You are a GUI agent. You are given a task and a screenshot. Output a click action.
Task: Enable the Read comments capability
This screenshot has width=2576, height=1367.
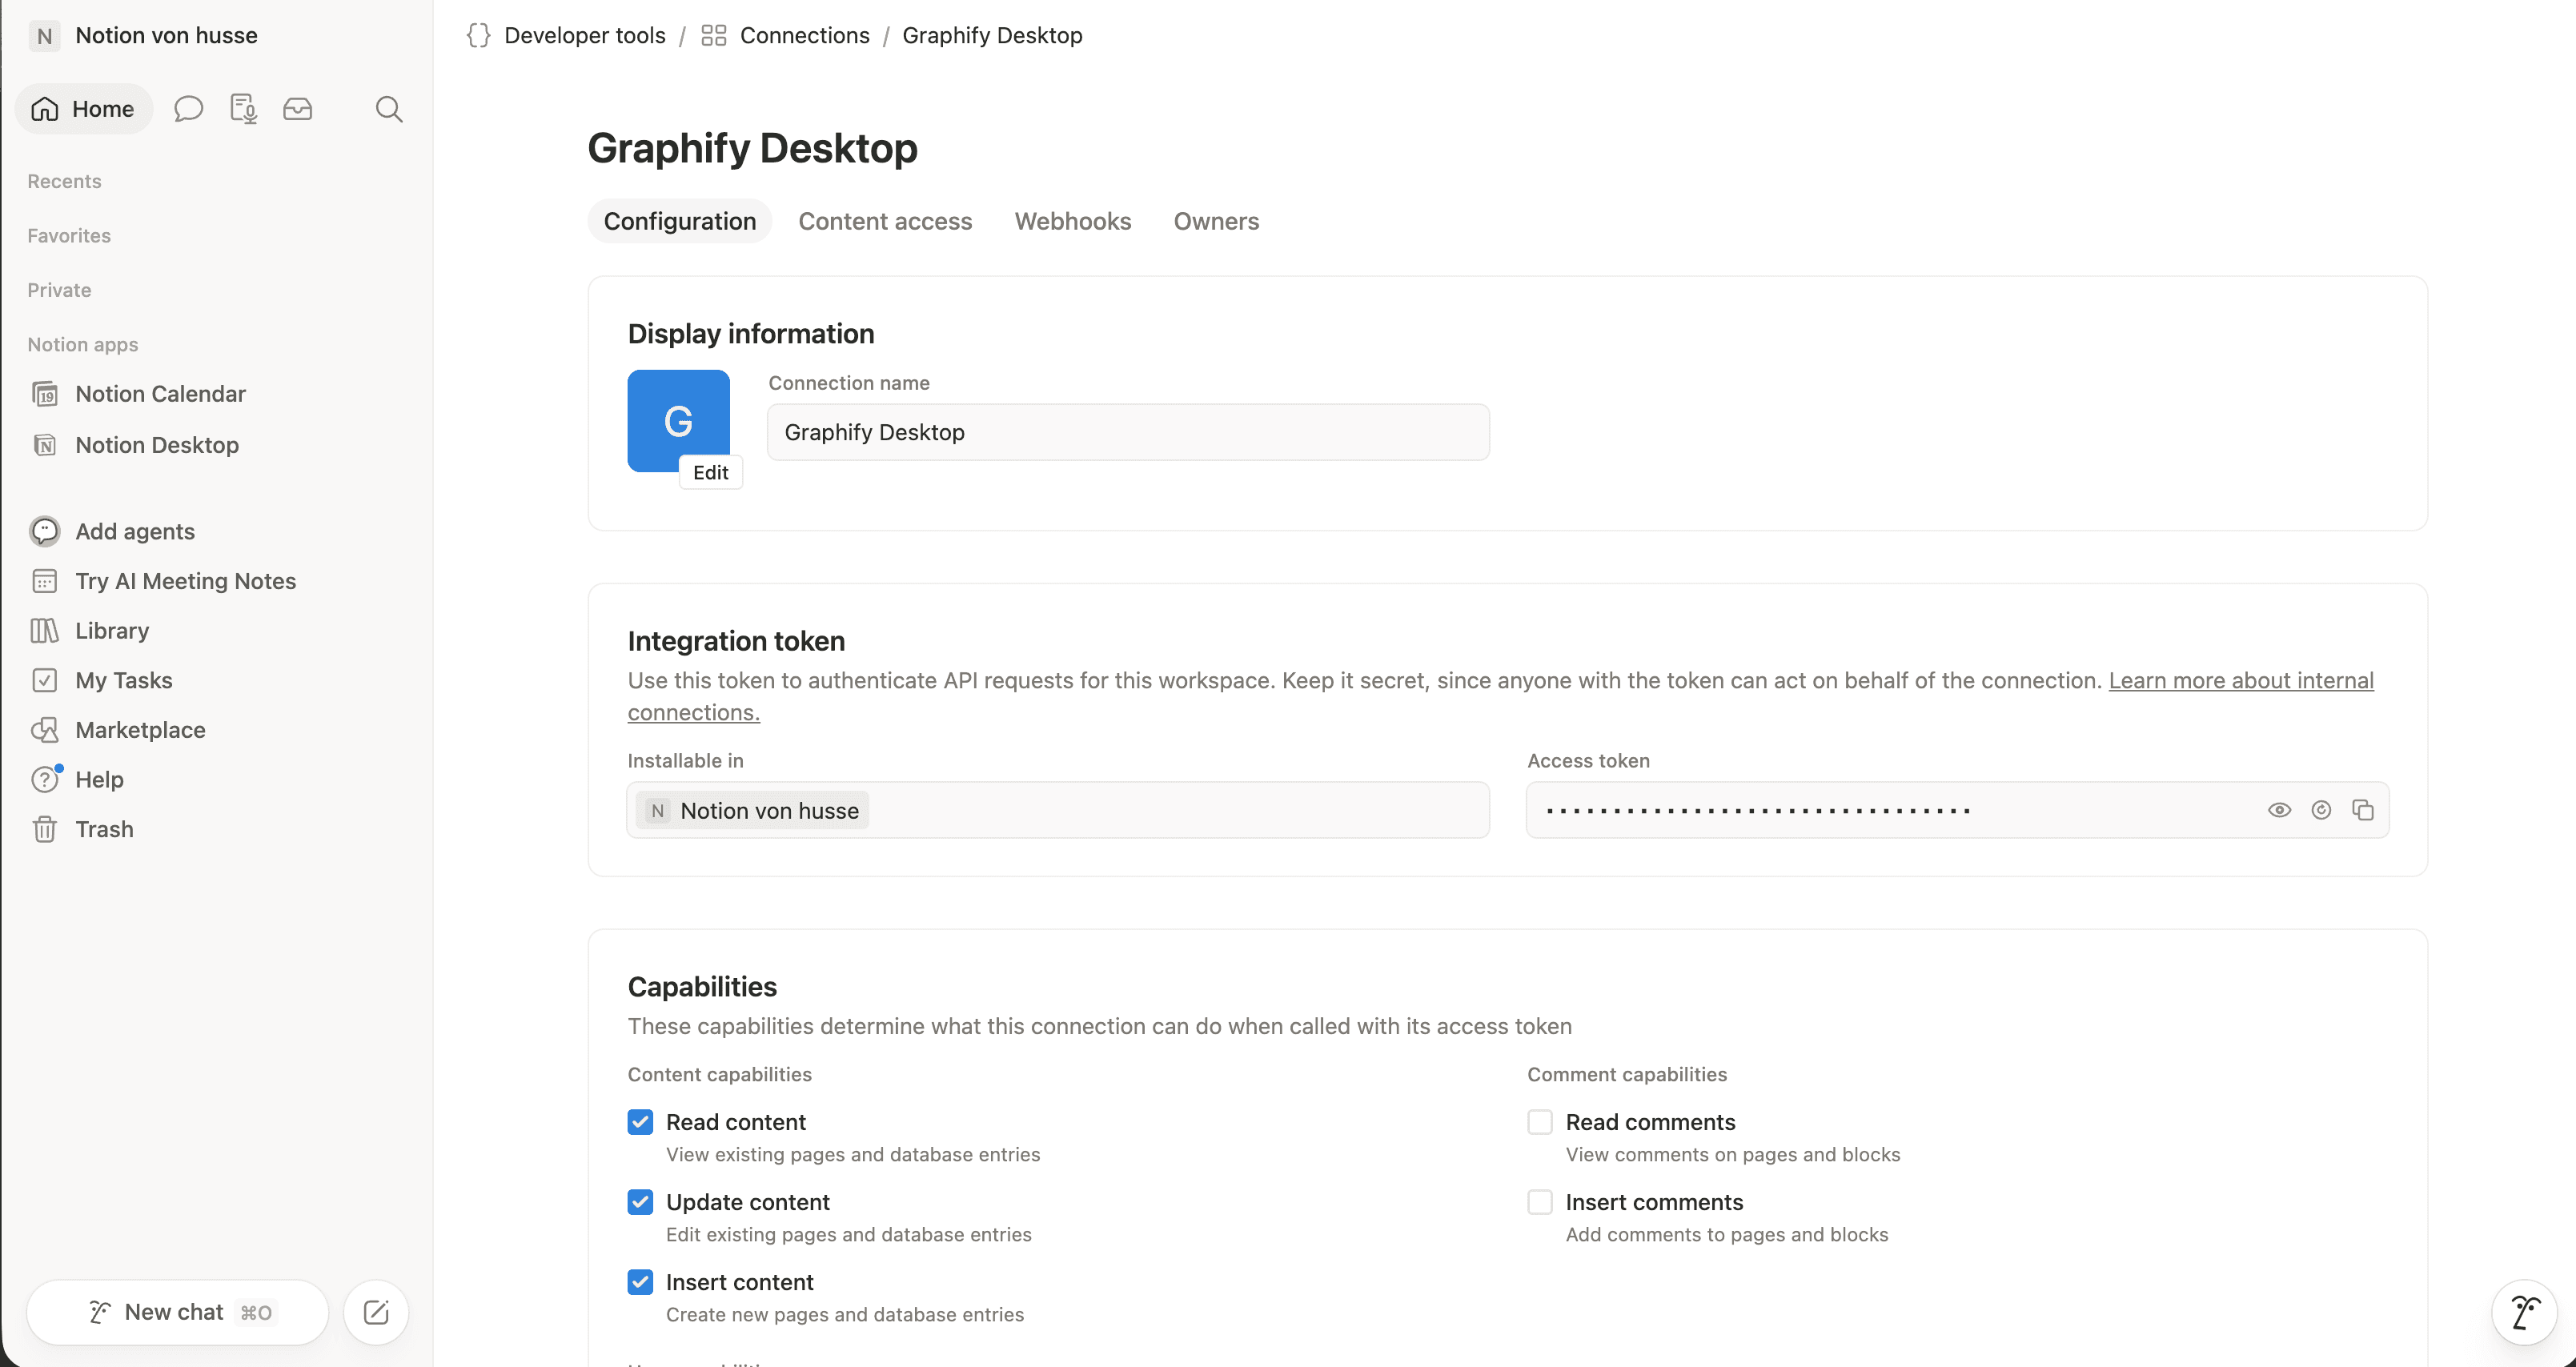pyautogui.click(x=1540, y=1122)
